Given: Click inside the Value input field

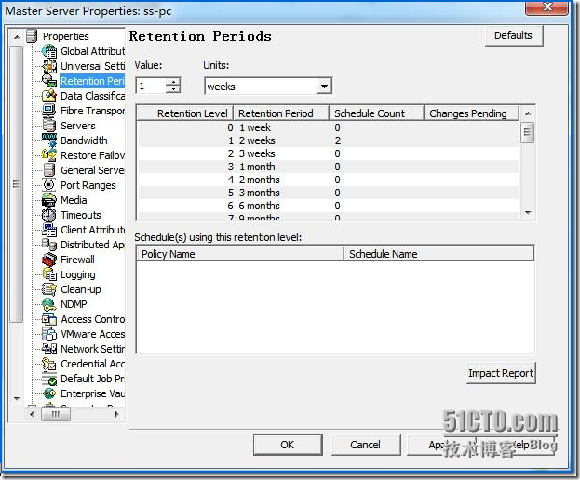Looking at the screenshot, I should click(x=150, y=87).
